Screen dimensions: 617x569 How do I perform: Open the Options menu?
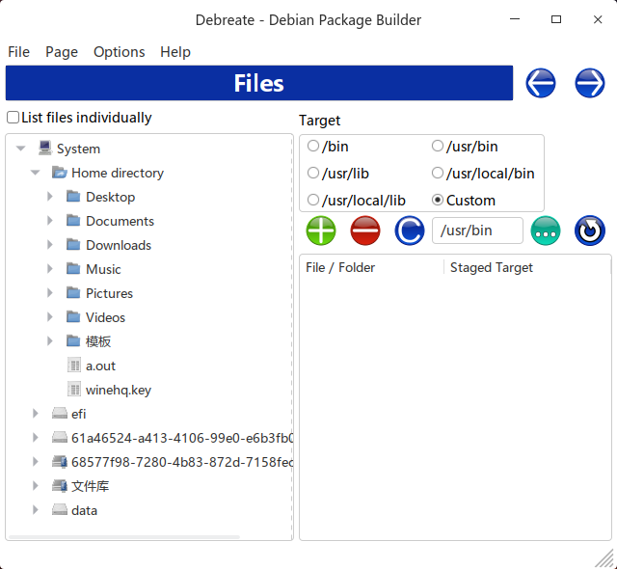[x=119, y=52]
